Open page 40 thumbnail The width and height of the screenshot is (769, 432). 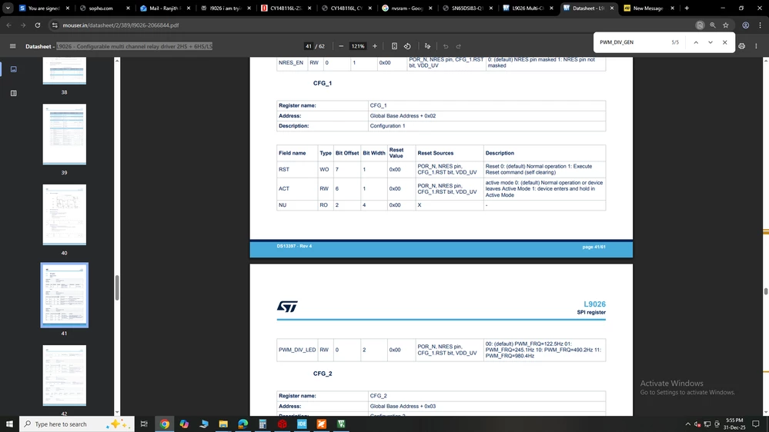coord(64,214)
